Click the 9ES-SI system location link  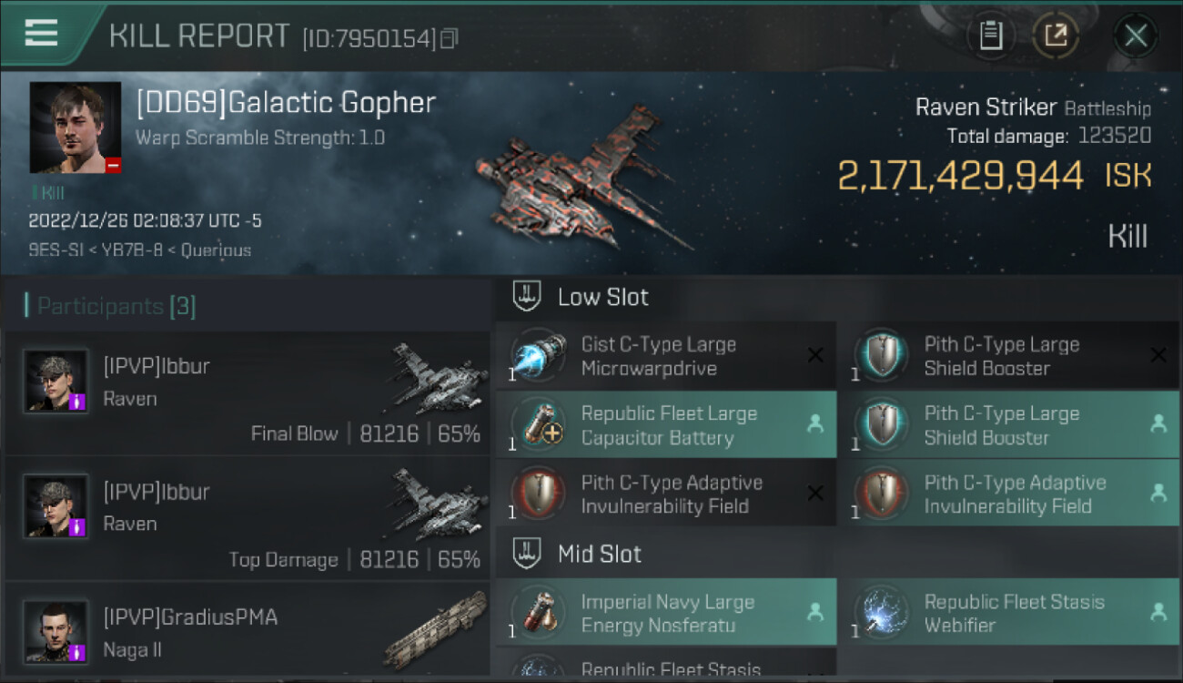pyautogui.click(x=52, y=250)
